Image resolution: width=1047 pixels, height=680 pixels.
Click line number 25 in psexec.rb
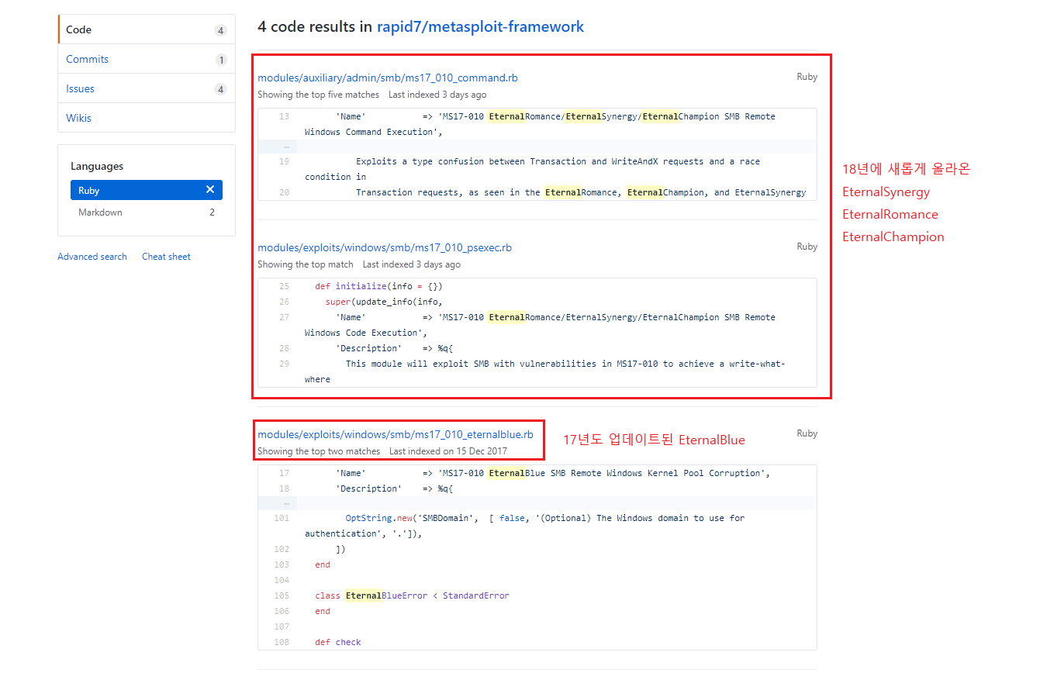(x=284, y=286)
